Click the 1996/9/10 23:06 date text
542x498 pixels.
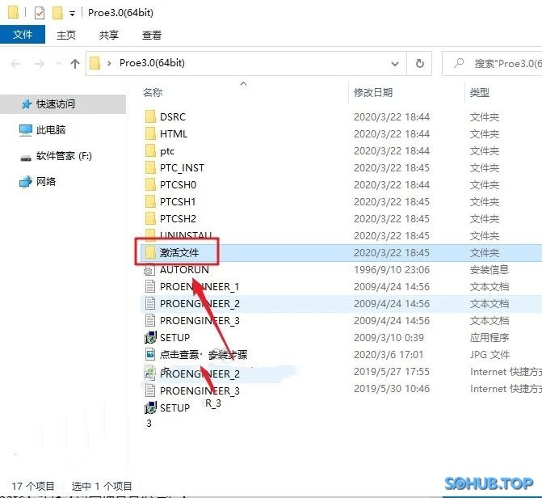(x=392, y=270)
